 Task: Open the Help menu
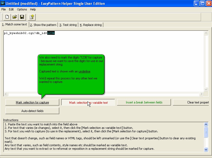tap(33, 9)
